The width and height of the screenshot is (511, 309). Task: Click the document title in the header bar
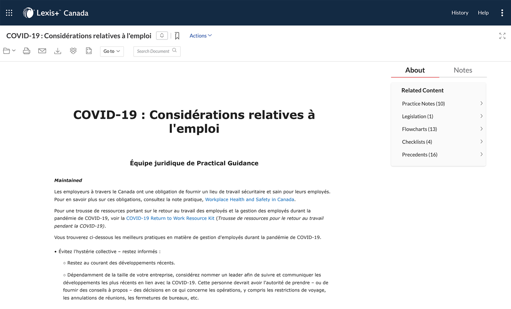coord(79,36)
